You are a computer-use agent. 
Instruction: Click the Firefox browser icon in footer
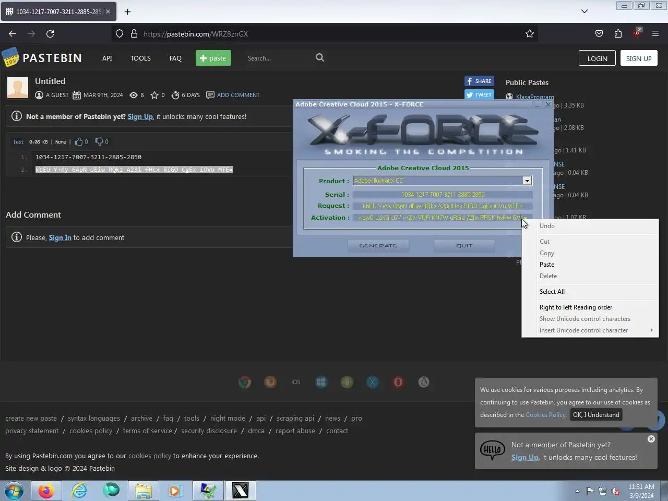click(270, 383)
